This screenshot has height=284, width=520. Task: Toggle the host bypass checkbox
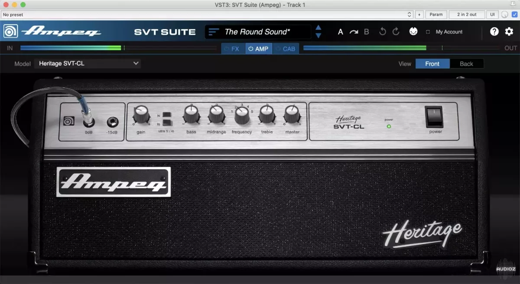(x=514, y=14)
